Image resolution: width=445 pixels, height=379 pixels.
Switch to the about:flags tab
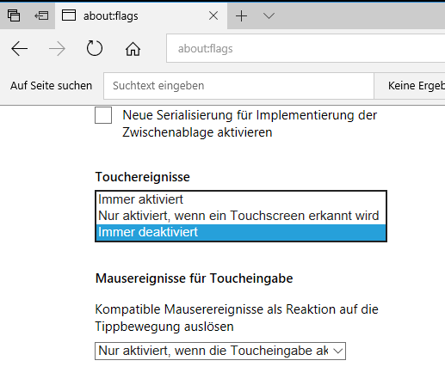(141, 15)
